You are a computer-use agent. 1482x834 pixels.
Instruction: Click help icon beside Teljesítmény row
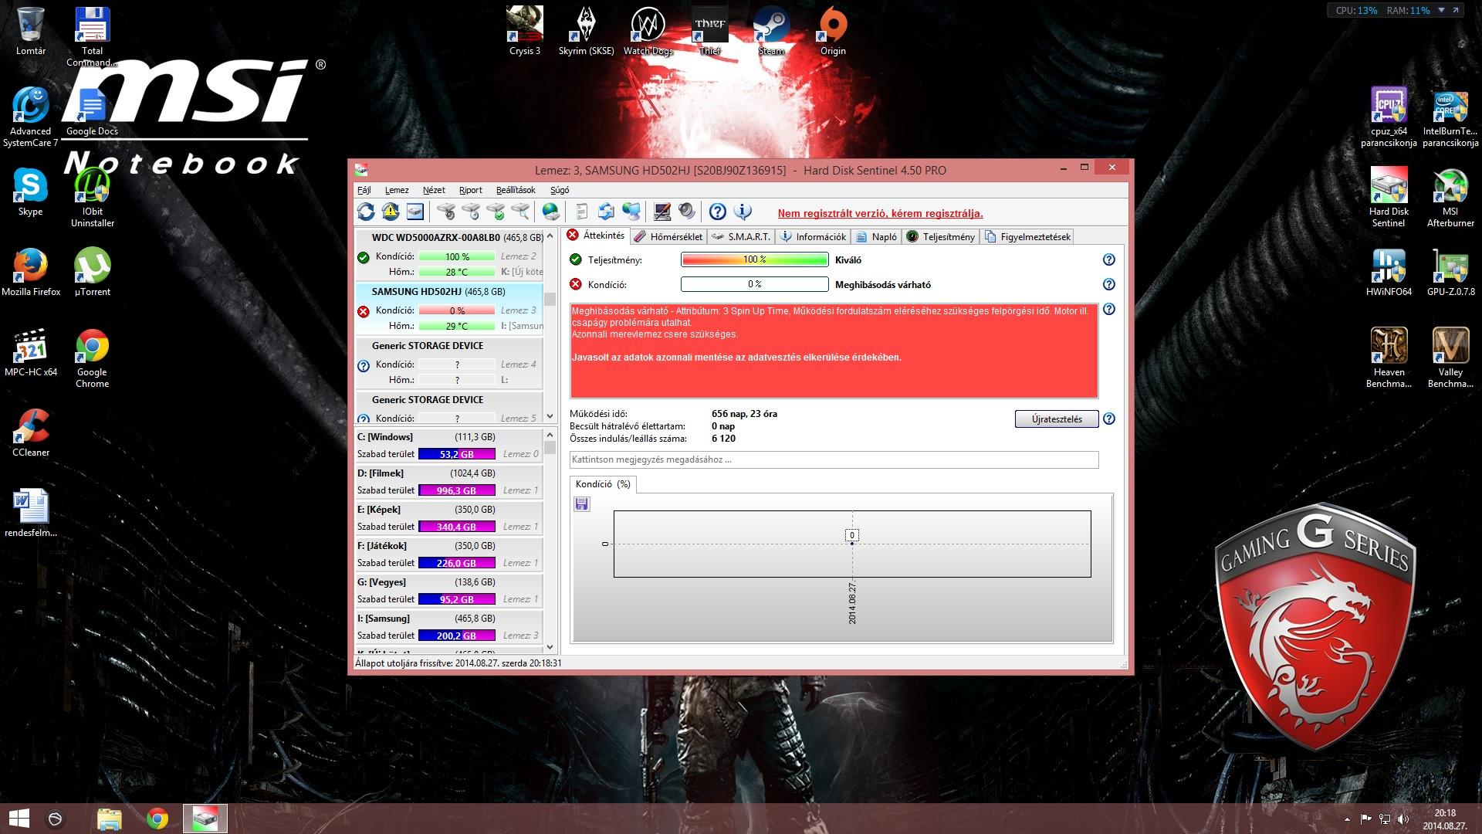pos(1109,259)
